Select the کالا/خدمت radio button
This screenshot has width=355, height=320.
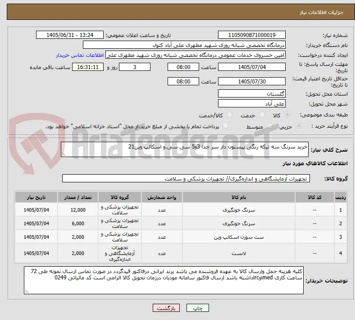pos(230,115)
